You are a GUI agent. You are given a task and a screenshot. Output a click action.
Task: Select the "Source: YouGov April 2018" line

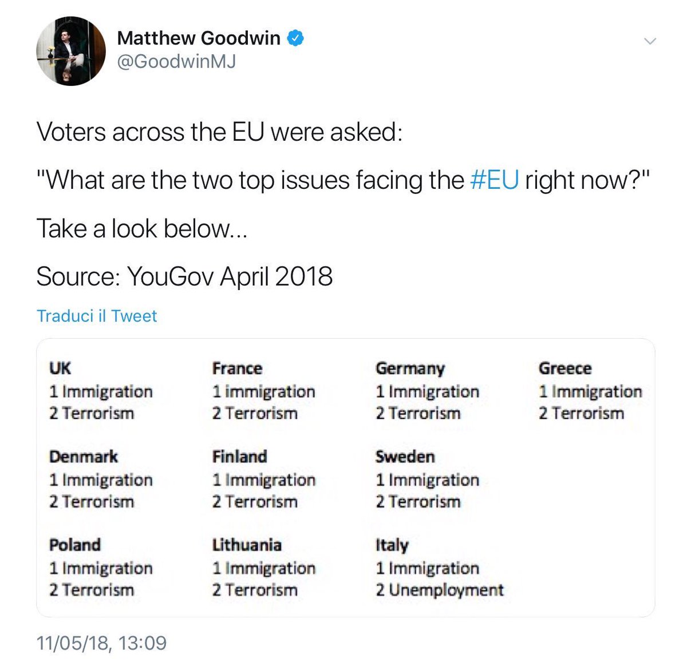(184, 276)
